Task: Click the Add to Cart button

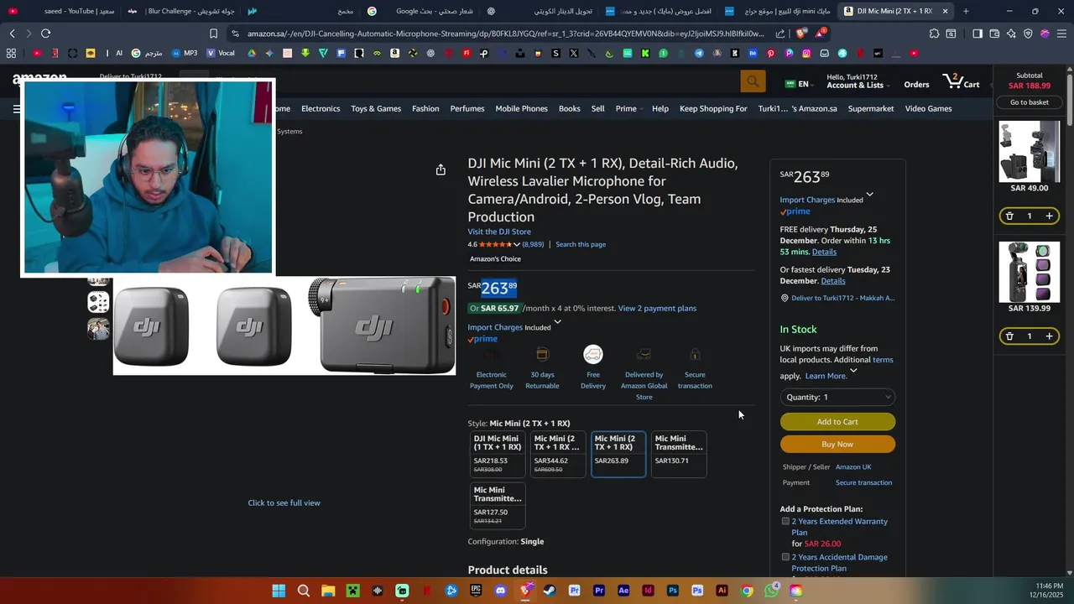Action: click(x=837, y=422)
